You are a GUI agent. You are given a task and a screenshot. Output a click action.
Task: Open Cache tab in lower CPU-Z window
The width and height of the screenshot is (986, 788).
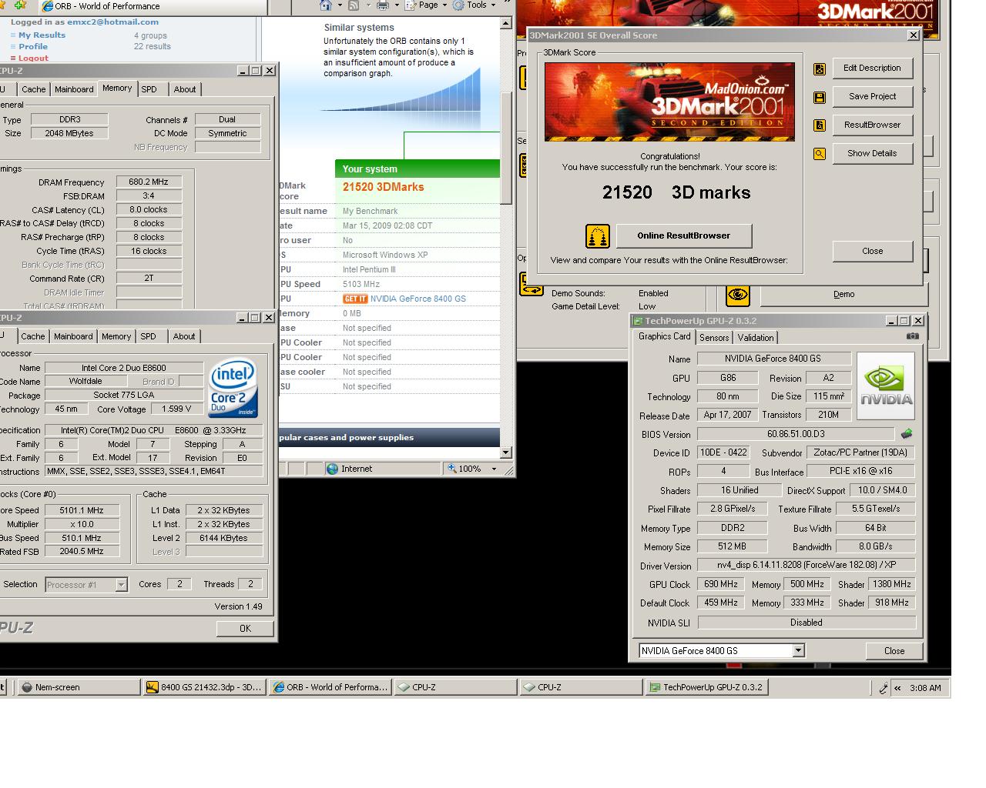point(33,336)
